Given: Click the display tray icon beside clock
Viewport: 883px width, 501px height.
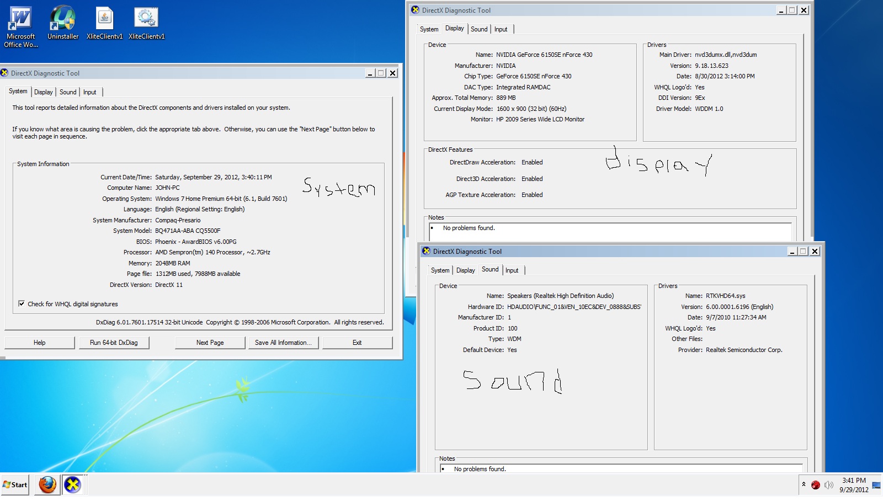Looking at the screenshot, I should 876,485.
